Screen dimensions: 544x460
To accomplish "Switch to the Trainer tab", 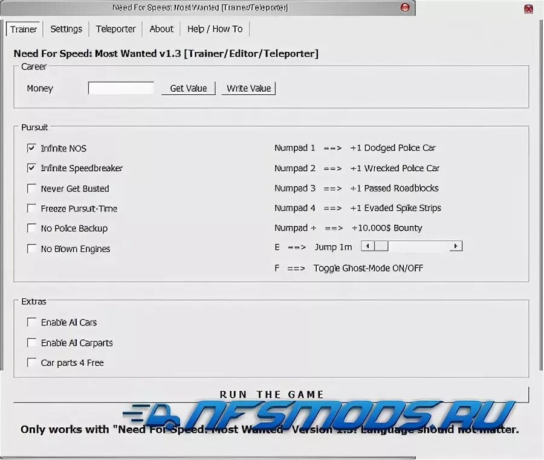I will click(x=23, y=29).
